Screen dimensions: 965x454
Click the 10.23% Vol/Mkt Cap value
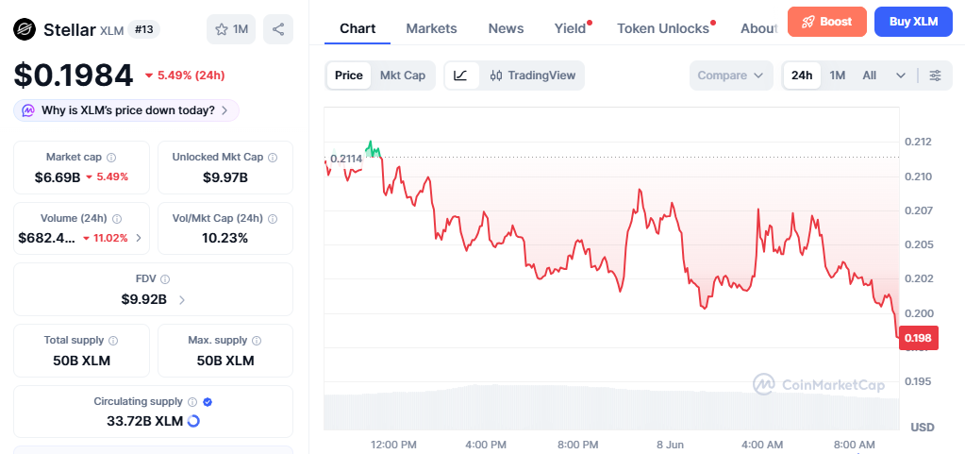[x=225, y=238]
